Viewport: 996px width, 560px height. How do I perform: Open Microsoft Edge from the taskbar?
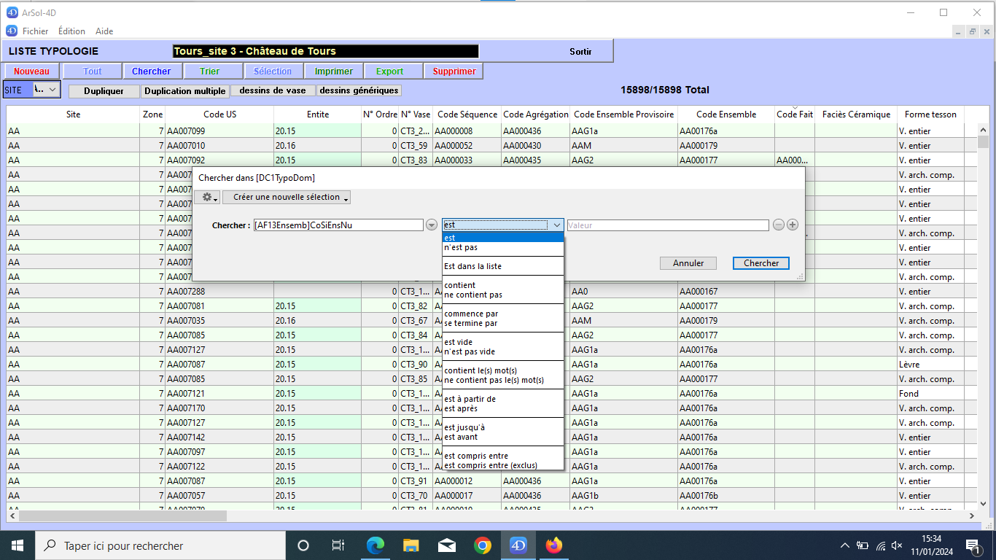coord(376,545)
